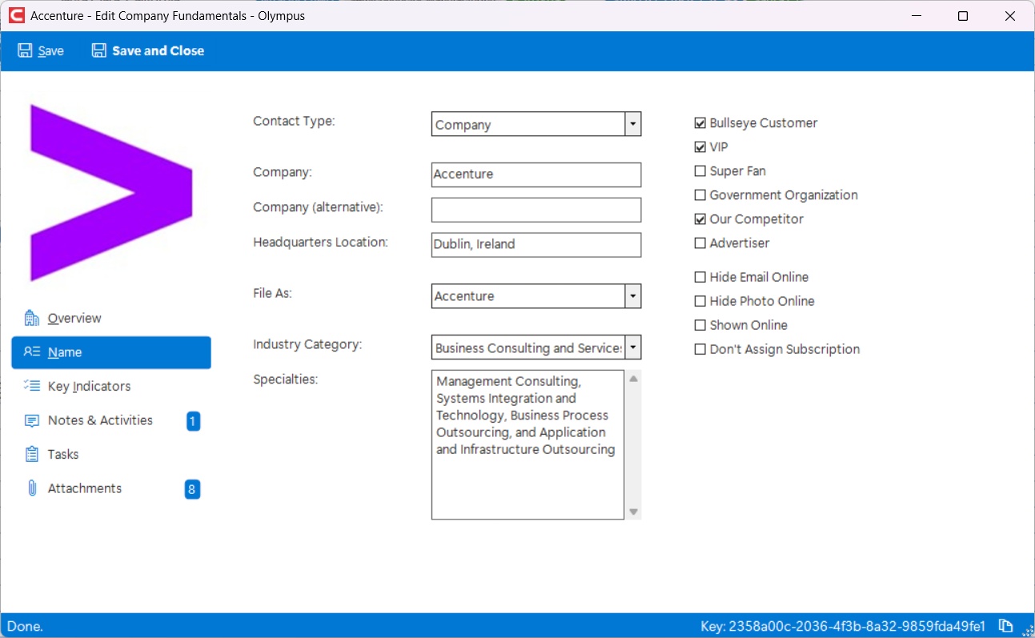Viewport: 1035px width, 638px height.
Task: Click Specialties scrollbar down arrow
Action: pos(633,512)
